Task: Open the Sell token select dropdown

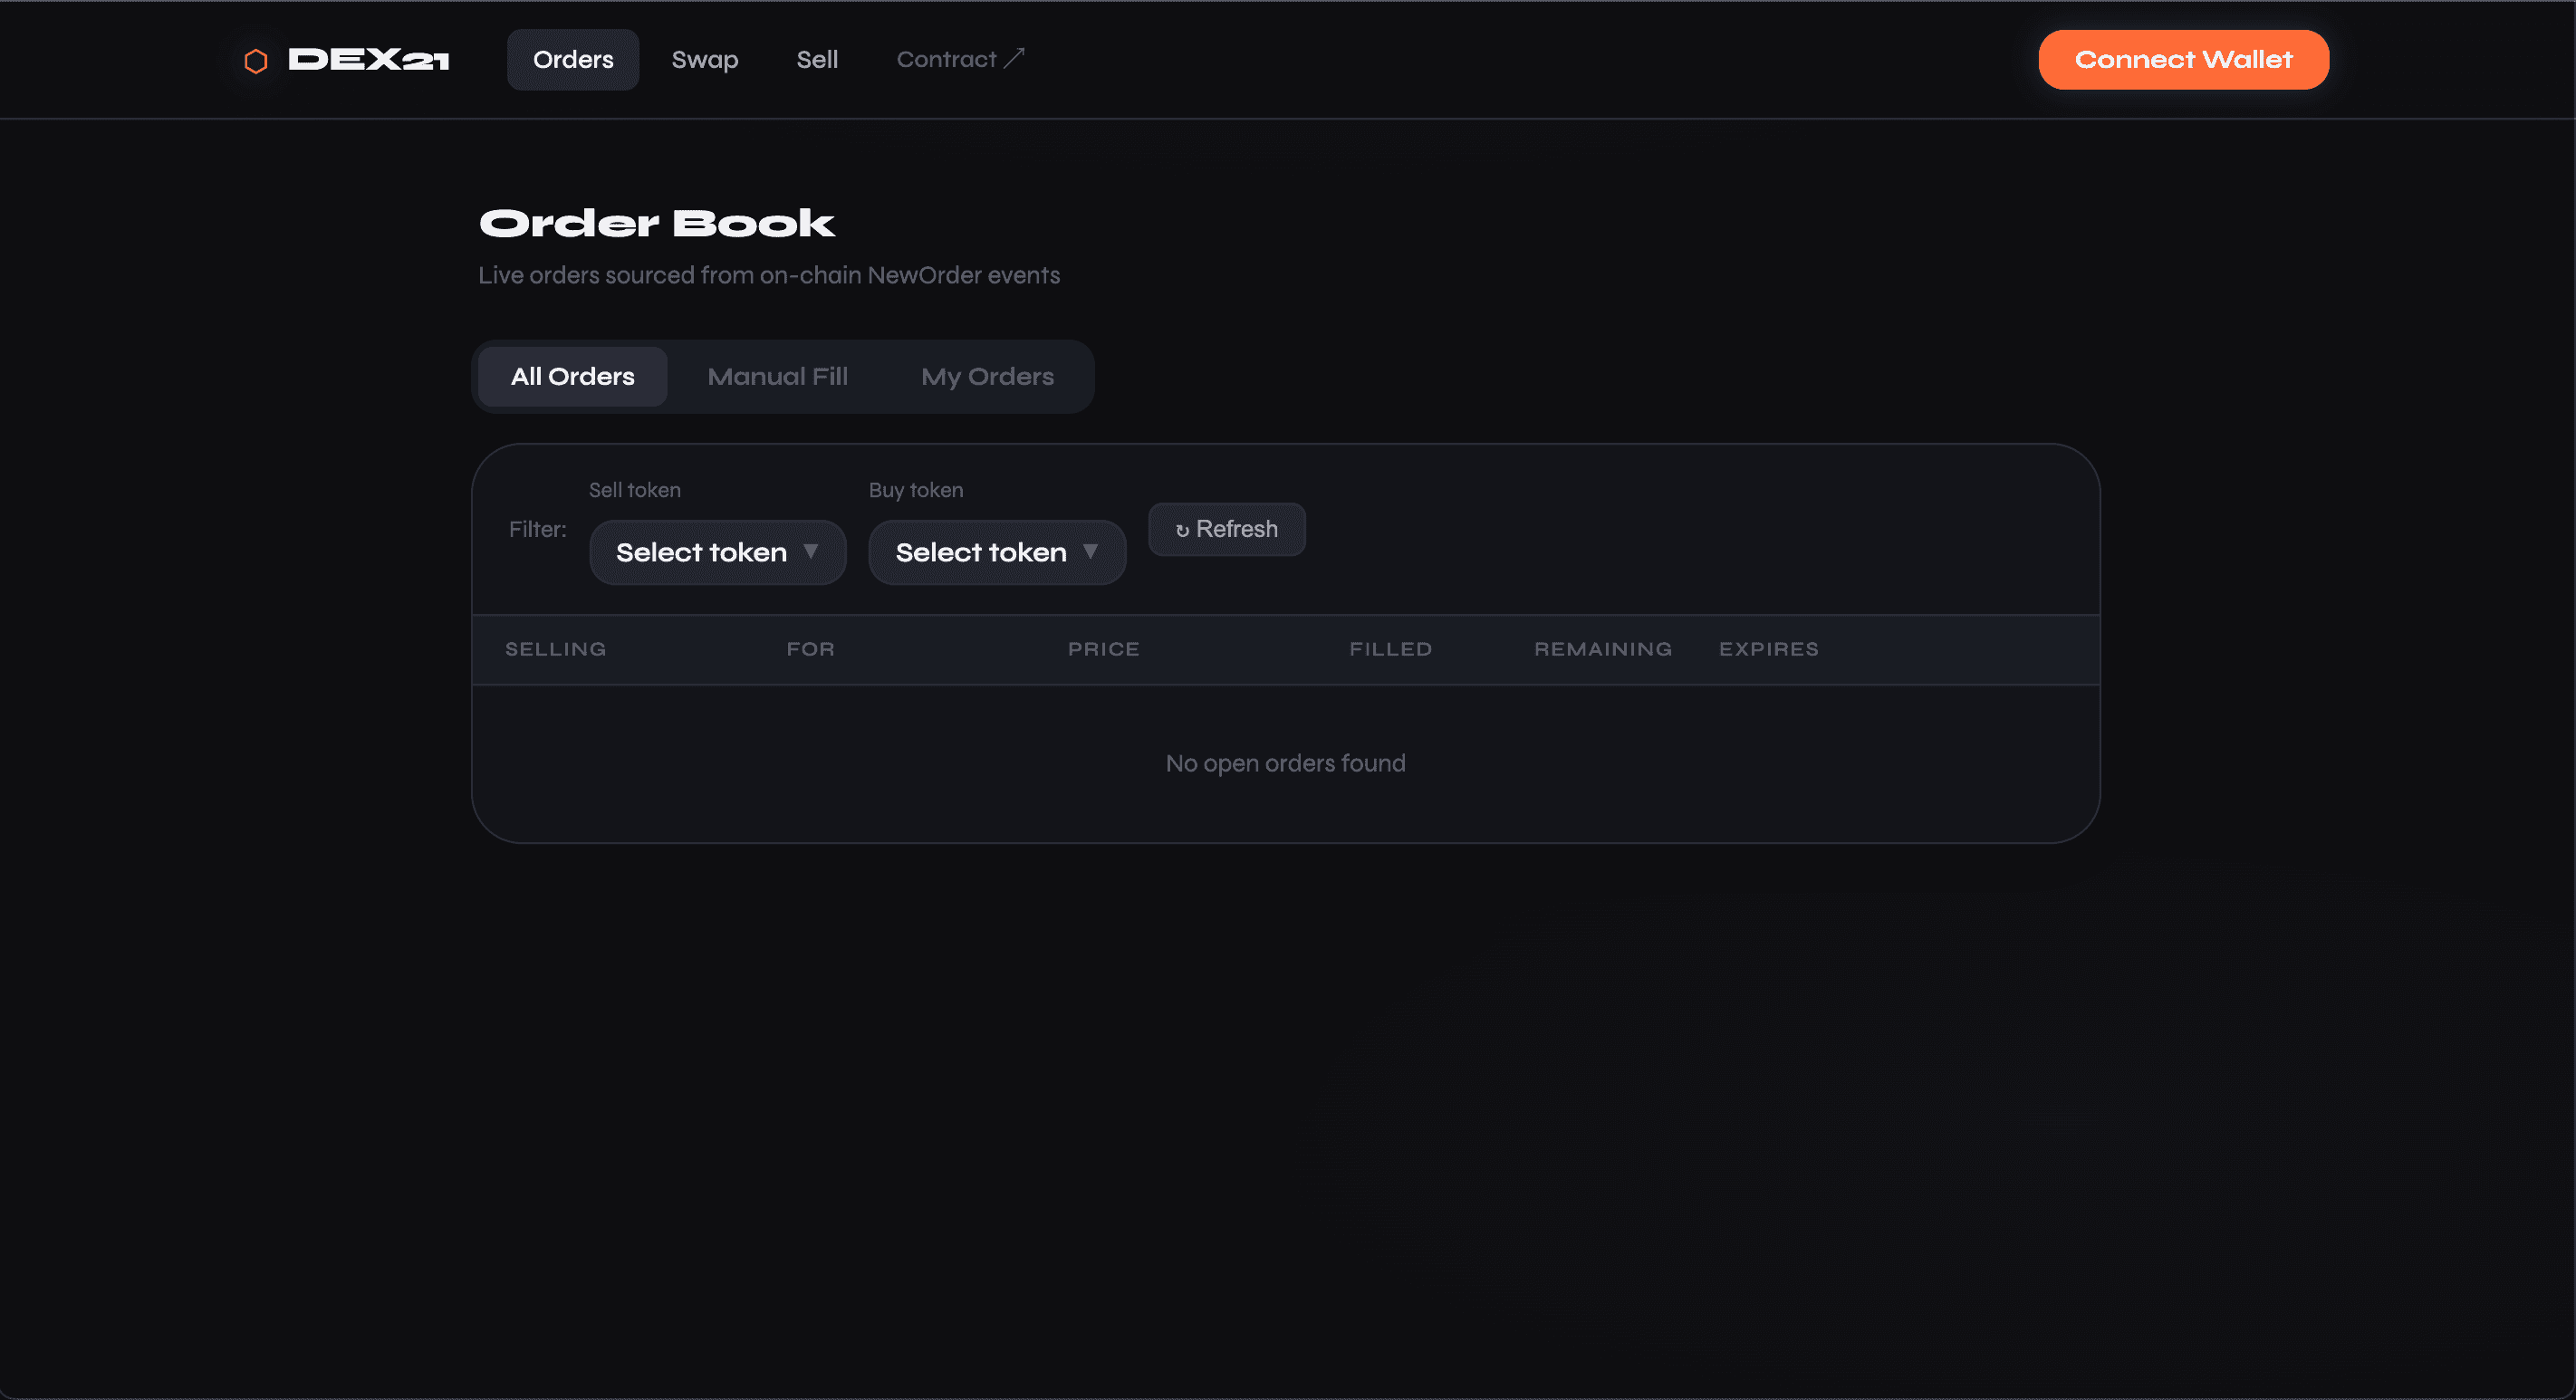Action: point(718,552)
